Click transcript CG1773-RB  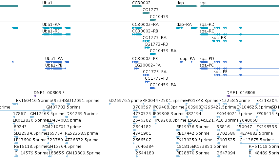147,48
